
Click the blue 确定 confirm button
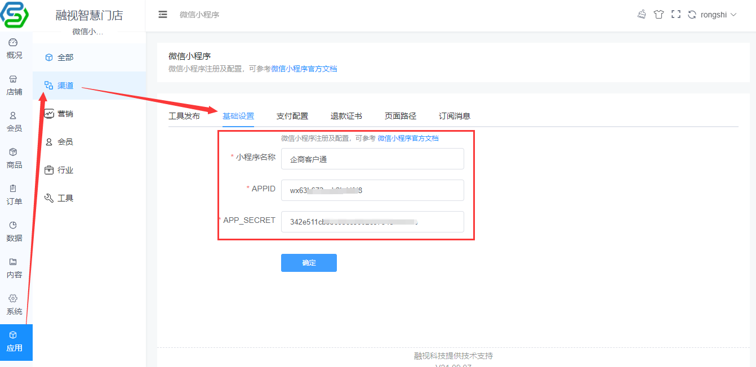tap(309, 263)
